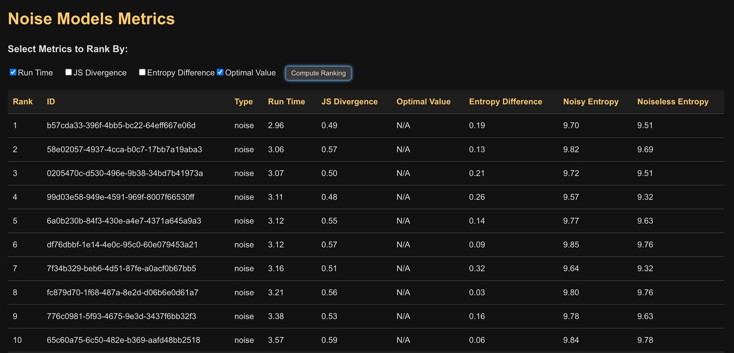Viewport: 734px width, 353px height.
Task: Click ID b57cda33-396f-4bb5-bc22-64eff667e06d in rank 1
Action: 121,125
